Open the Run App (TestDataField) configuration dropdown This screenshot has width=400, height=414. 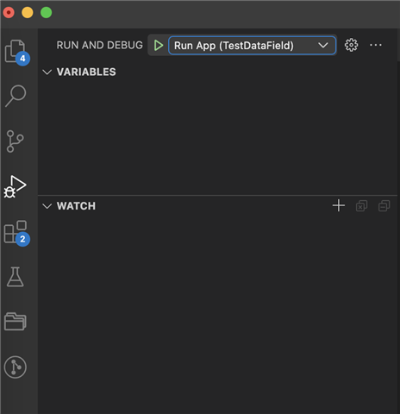click(252, 46)
